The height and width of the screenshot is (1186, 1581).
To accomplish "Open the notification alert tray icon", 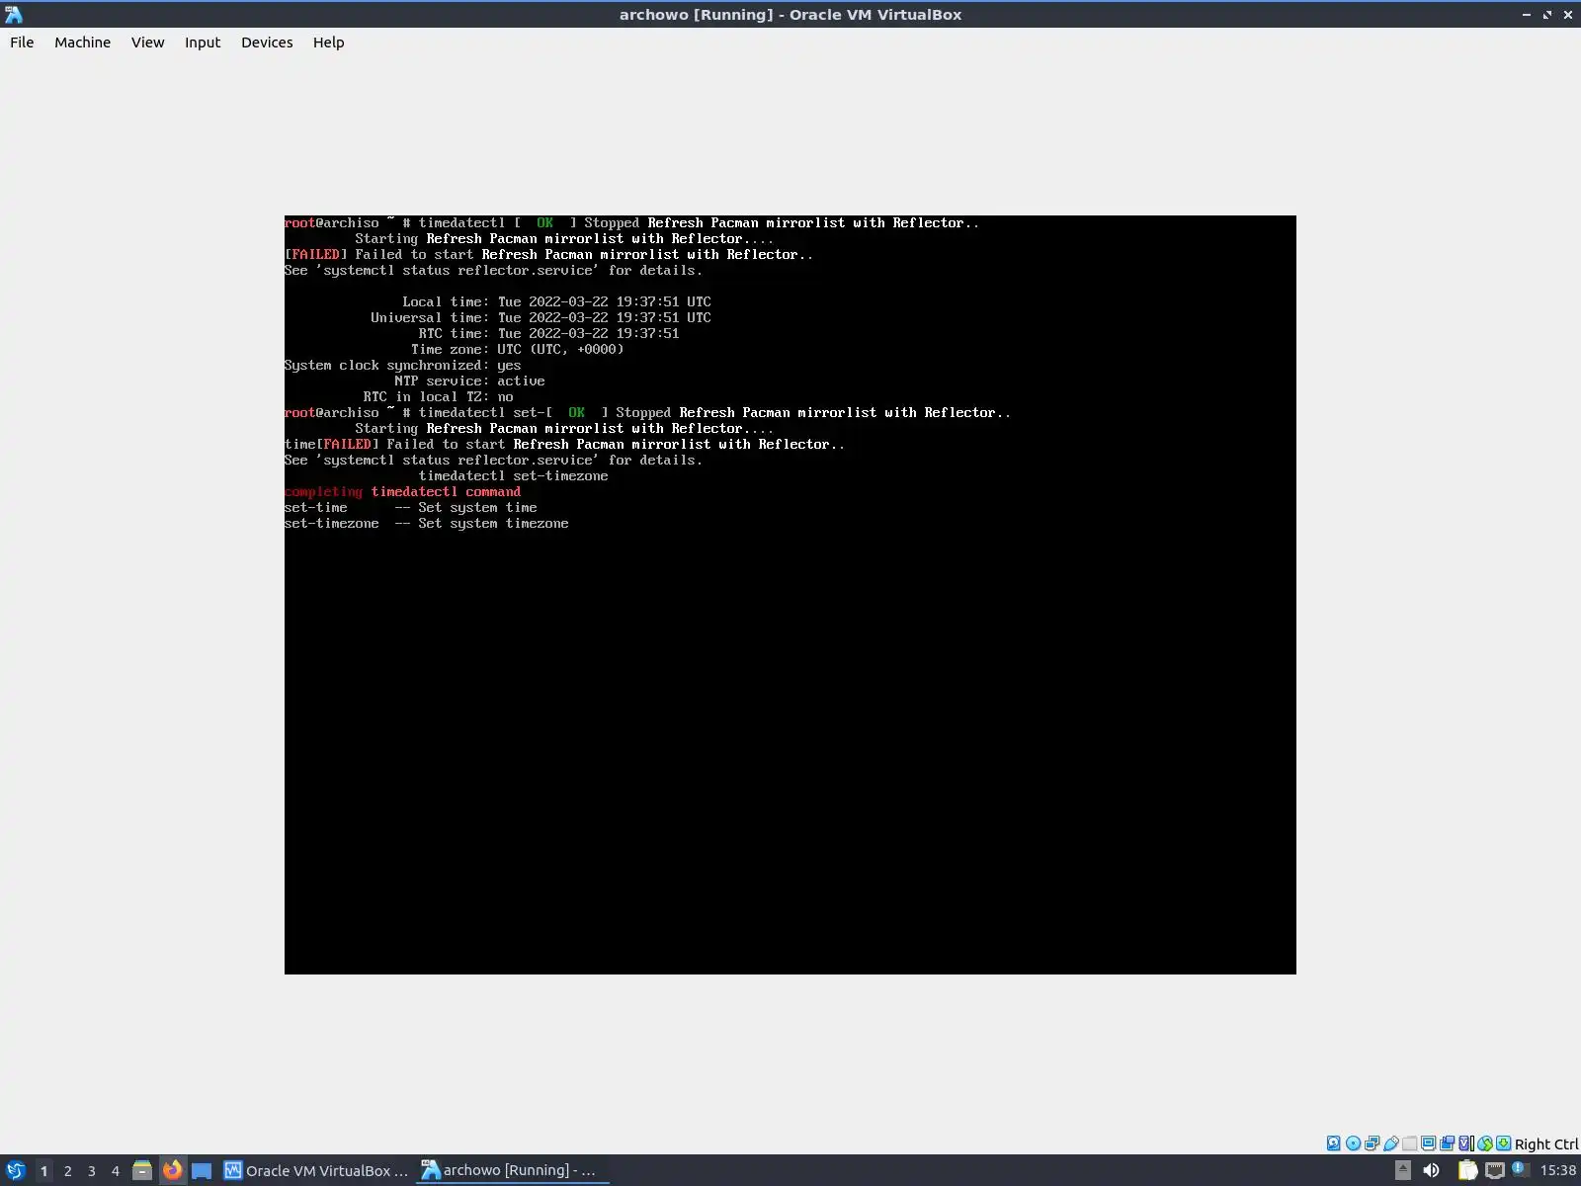I will [1520, 1170].
